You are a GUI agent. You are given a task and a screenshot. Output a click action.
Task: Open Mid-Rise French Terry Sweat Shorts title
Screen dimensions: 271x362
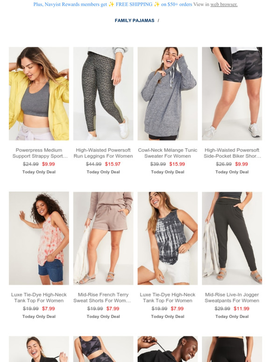[x=102, y=297]
